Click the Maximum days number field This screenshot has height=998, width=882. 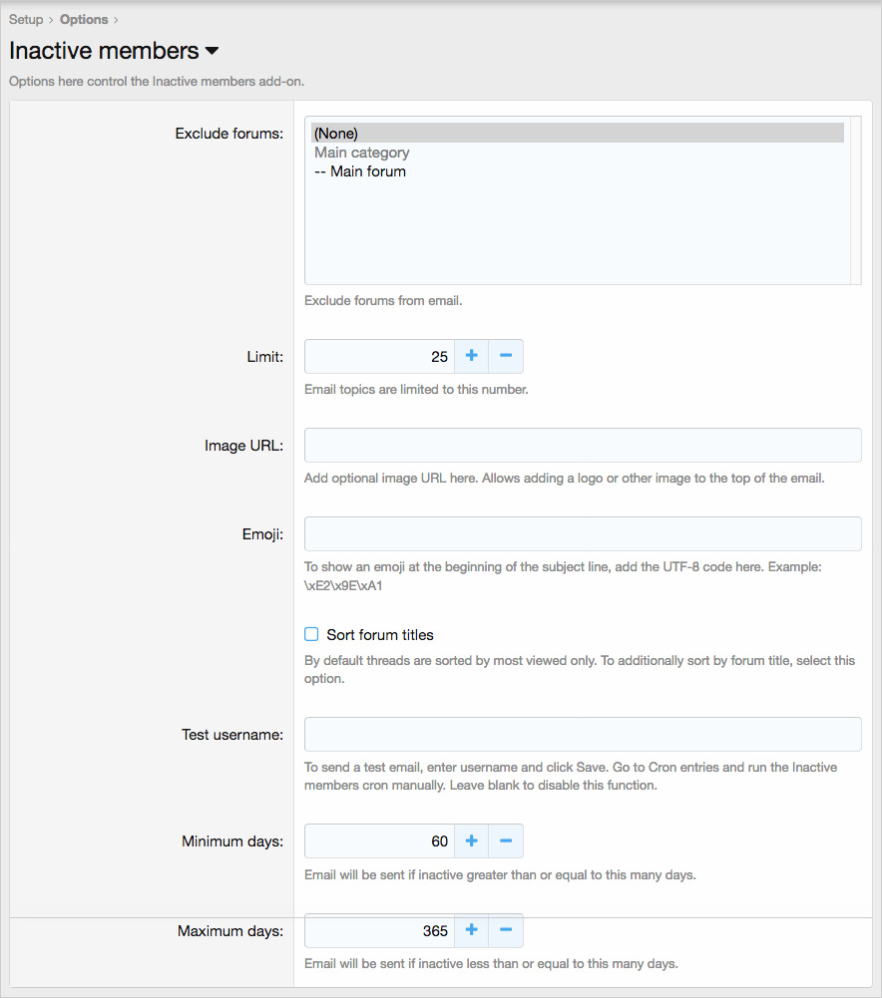coord(379,930)
